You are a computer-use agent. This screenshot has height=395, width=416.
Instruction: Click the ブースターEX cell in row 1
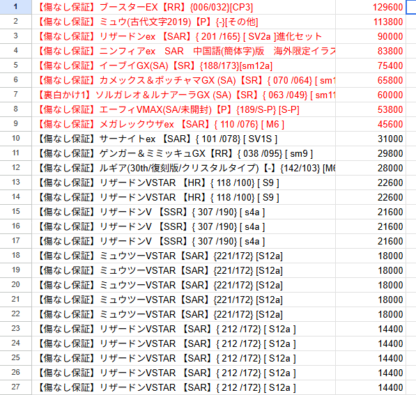[183, 7]
